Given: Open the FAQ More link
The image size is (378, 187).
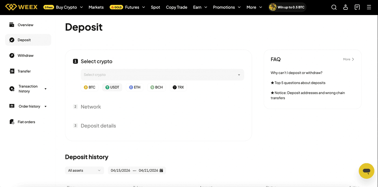Looking at the screenshot, I should (x=348, y=59).
